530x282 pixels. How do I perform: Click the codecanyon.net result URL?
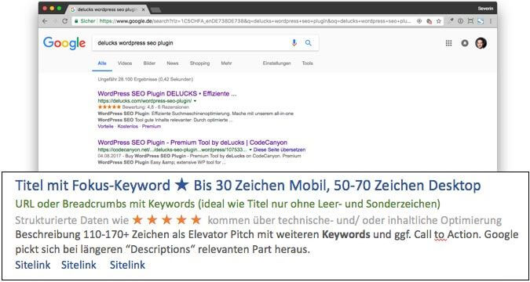(x=173, y=150)
